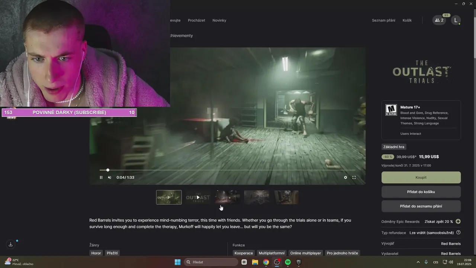
Task: Open the friends icon with 2
Action: [x=439, y=20]
